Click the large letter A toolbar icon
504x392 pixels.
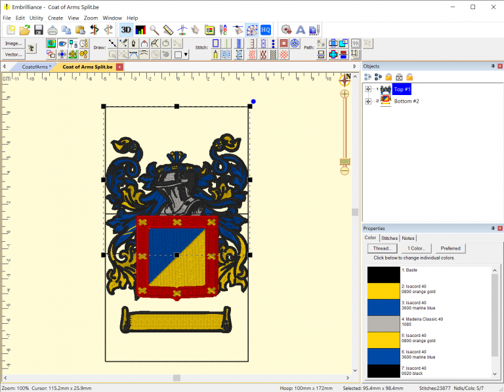[300, 29]
